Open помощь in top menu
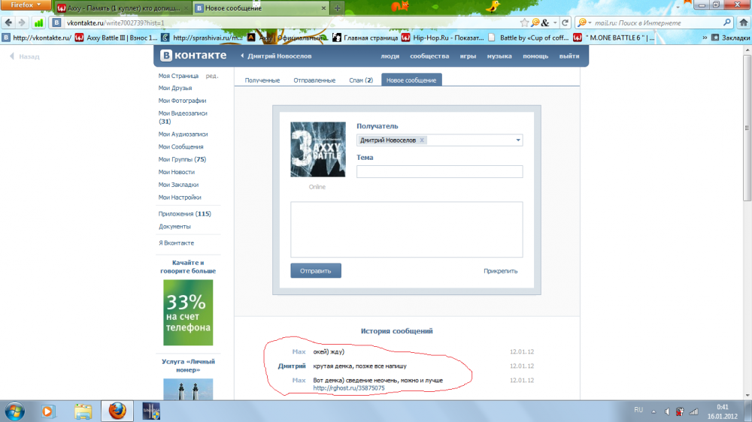Viewport: 752px width, 422px height. (535, 56)
